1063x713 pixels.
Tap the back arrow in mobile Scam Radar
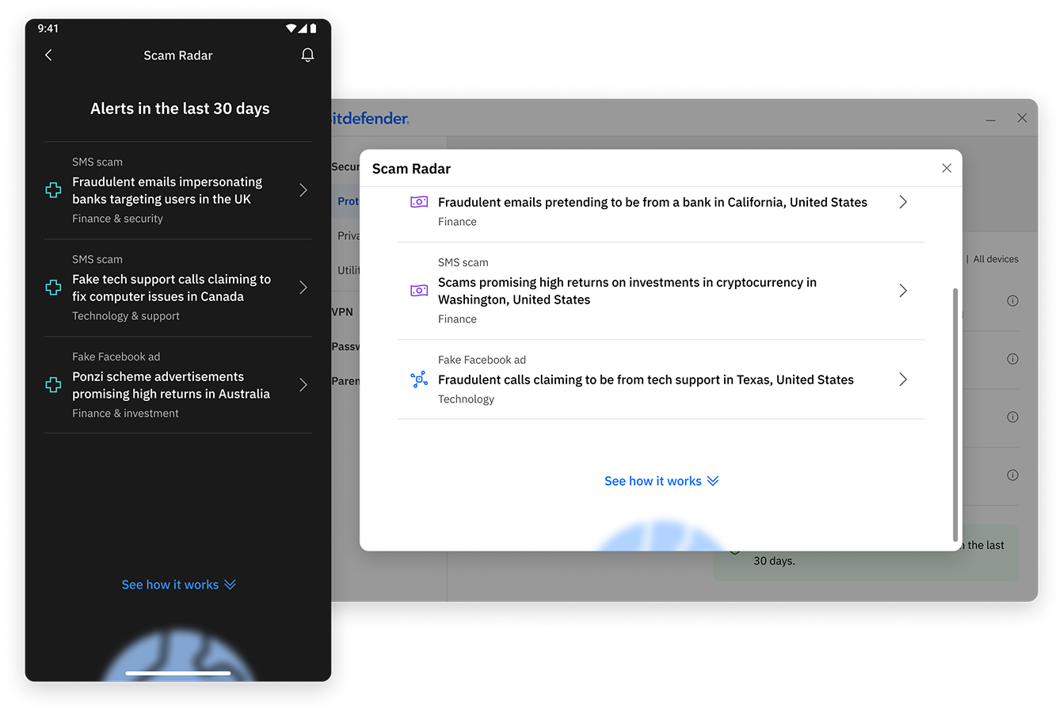[48, 55]
